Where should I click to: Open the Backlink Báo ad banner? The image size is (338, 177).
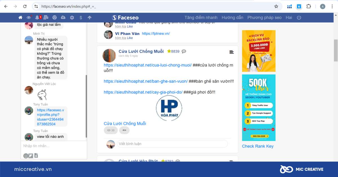(259, 51)
